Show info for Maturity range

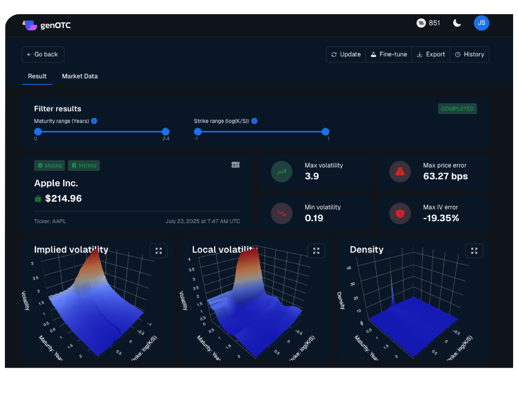[94, 121]
